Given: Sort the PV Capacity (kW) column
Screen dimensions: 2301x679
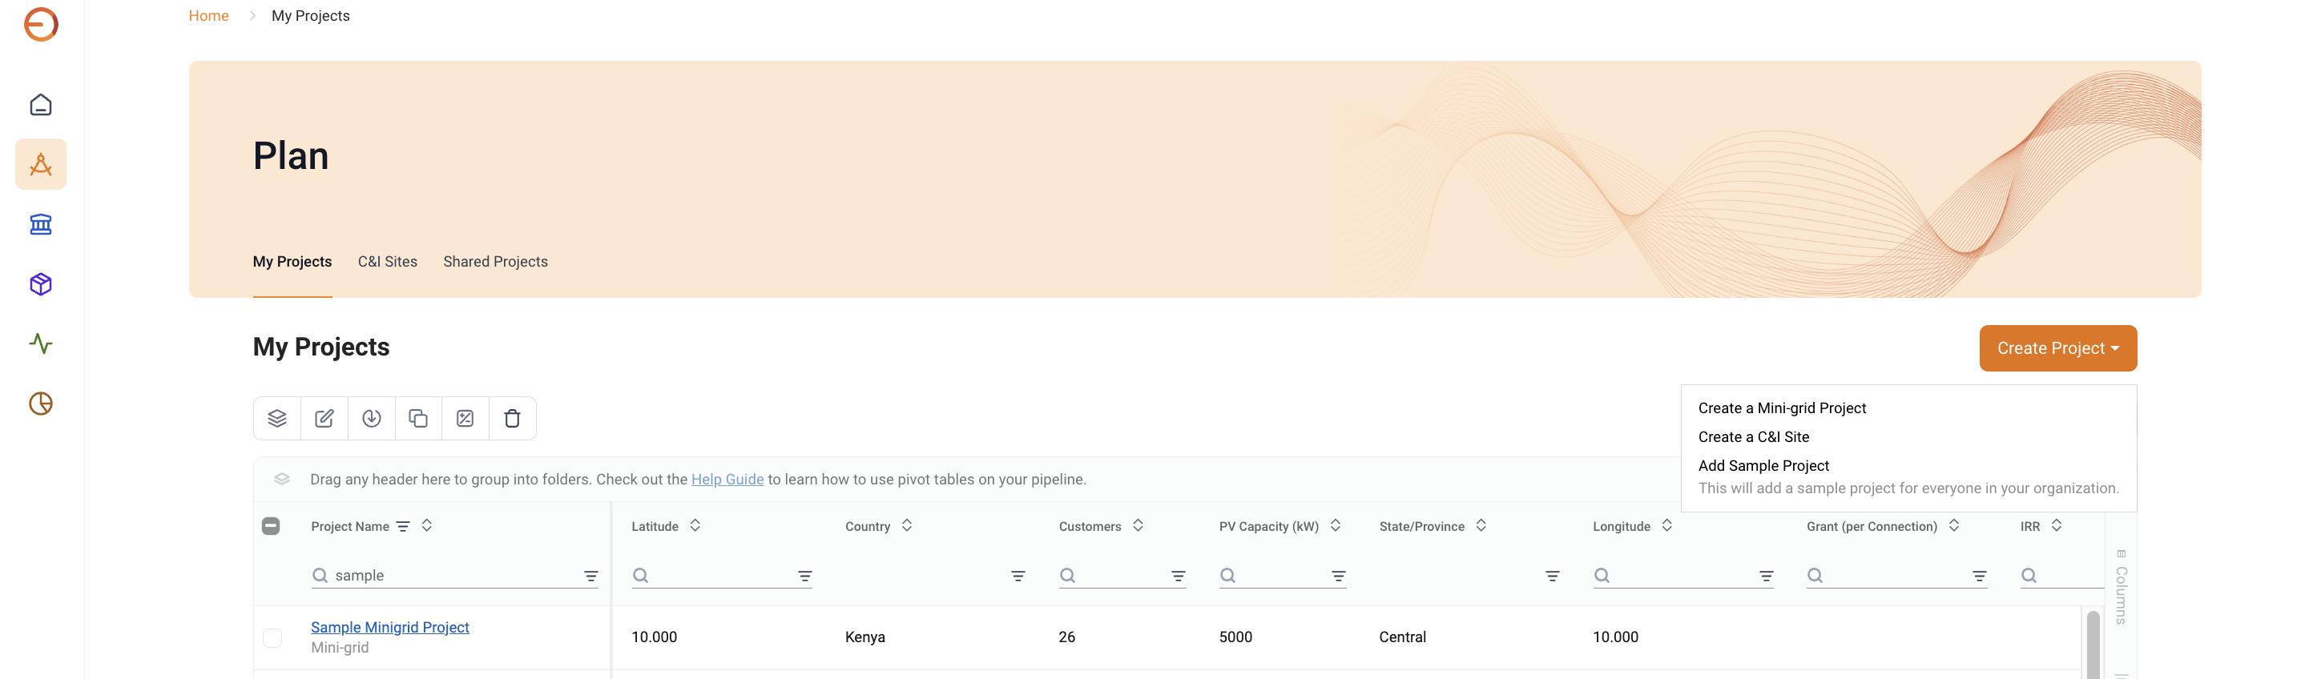Looking at the screenshot, I should click(1336, 525).
